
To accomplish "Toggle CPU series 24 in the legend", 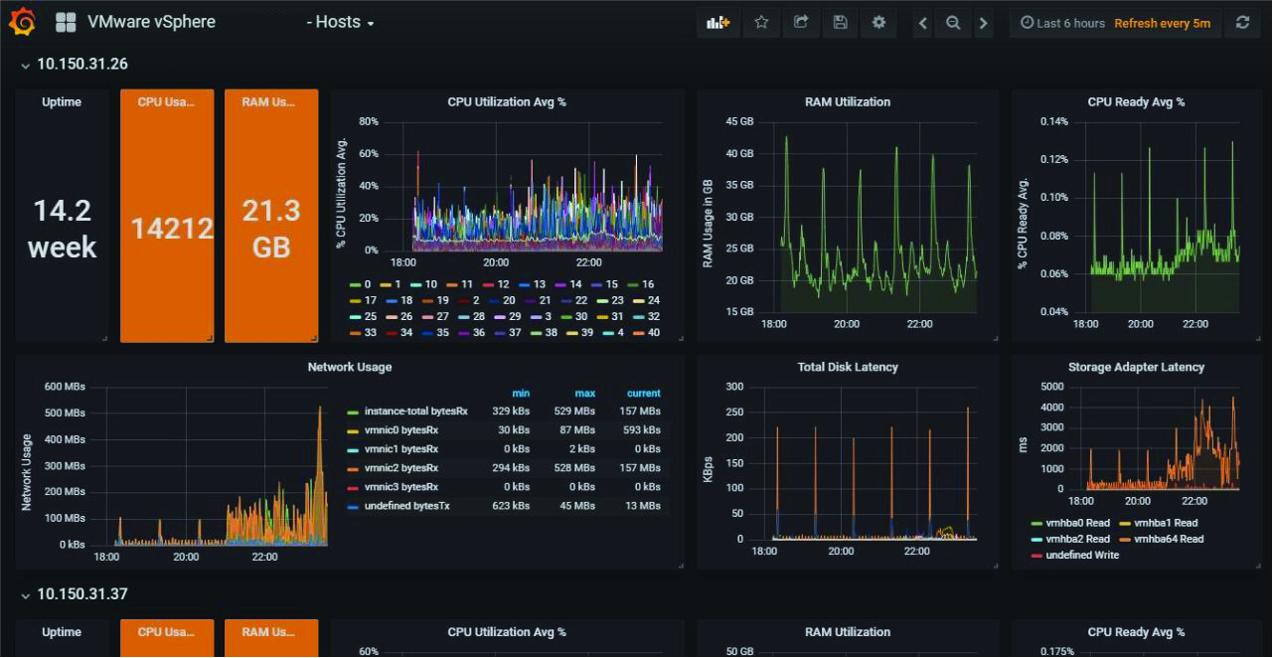I will click(646, 300).
